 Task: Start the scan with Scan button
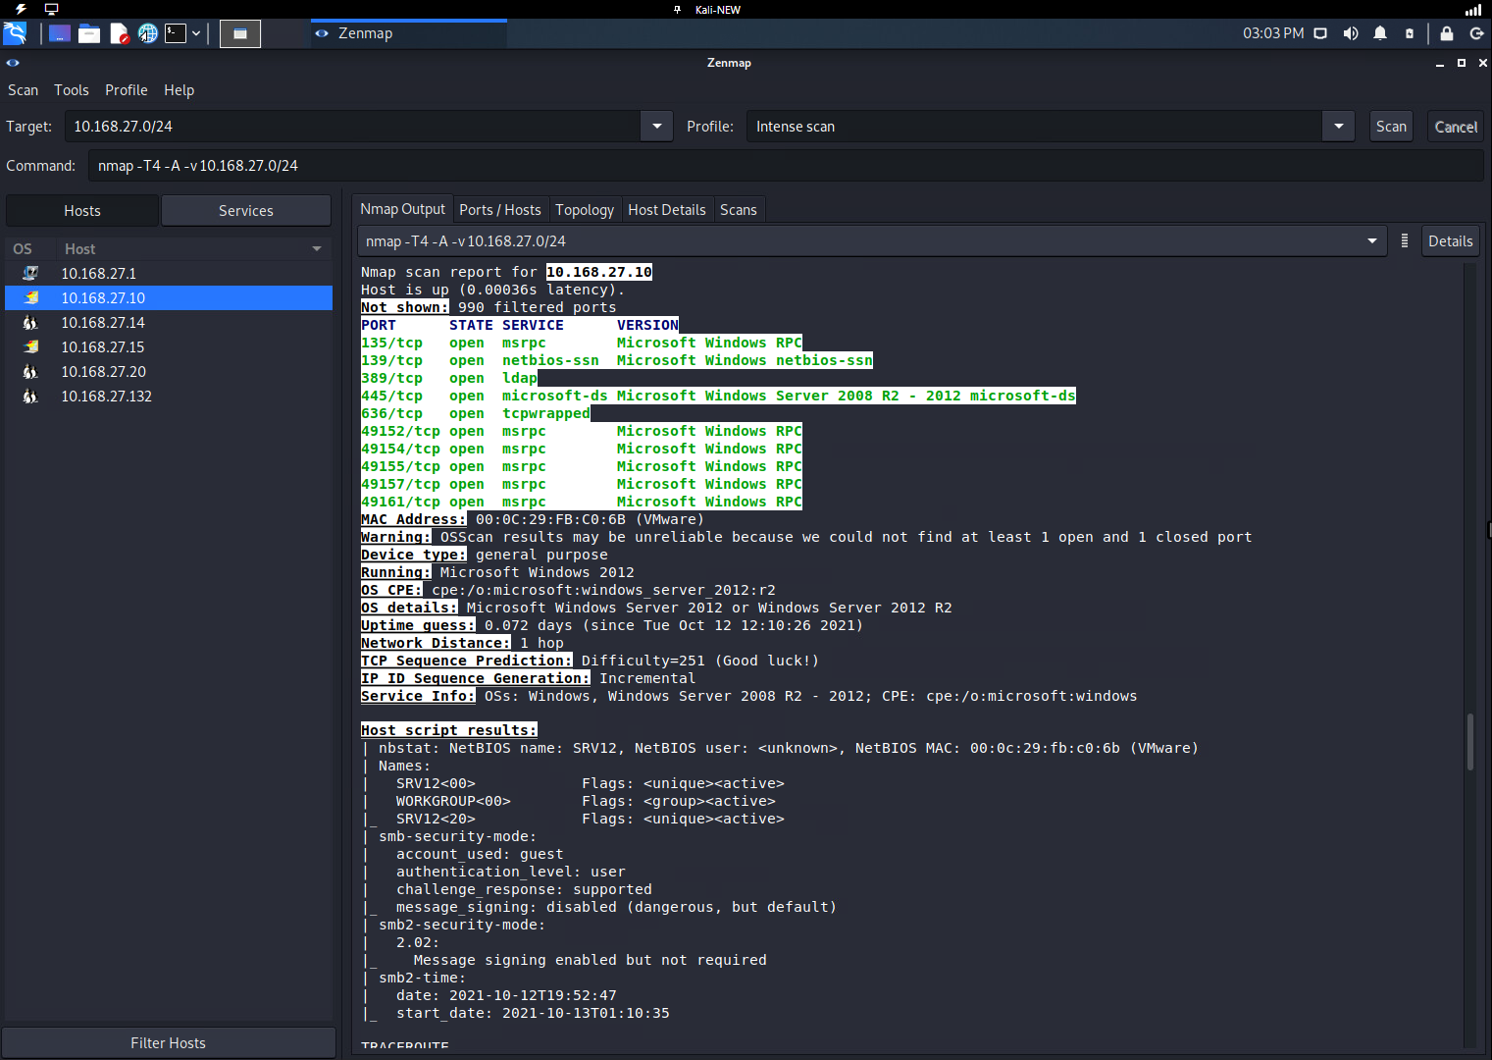coord(1391,127)
